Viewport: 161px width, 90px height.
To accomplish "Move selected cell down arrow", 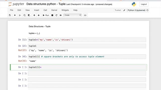I will tap(38, 15).
